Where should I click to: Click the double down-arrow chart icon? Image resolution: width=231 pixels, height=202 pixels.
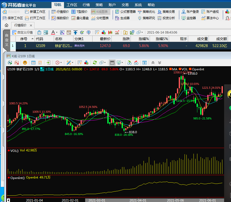pyautogui.click(x=160, y=62)
